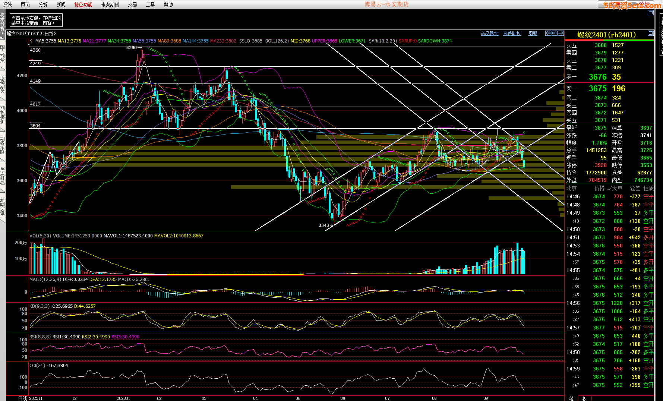Click the SAR(10,2,20) indicator label
Image resolution: width=663 pixels, height=401 pixels.
(383, 41)
